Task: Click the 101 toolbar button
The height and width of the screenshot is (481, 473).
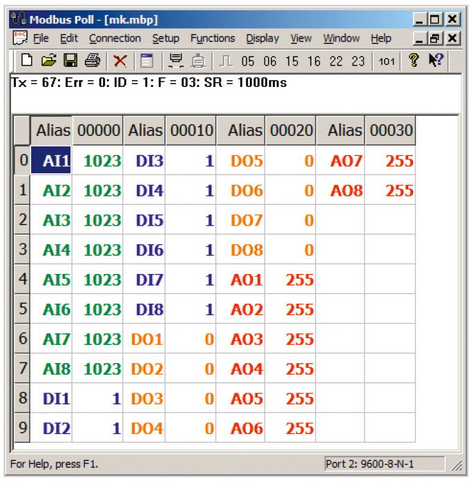Action: 387,61
